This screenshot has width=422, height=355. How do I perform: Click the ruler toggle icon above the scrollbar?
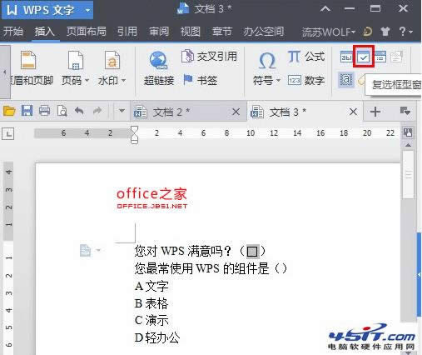(408, 132)
